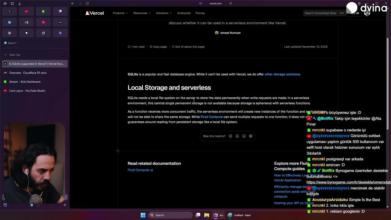Open the Pricing nav link
Image resolution: width=391 pixels, height=220 pixels.
pyautogui.click(x=200, y=13)
